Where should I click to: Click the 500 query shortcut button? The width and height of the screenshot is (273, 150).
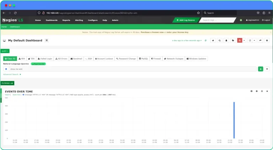point(31,59)
